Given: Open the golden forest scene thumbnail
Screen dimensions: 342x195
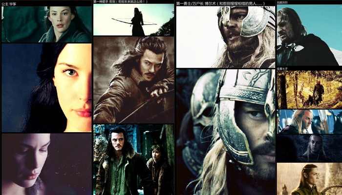Looking at the screenshot, I should click(309, 90).
